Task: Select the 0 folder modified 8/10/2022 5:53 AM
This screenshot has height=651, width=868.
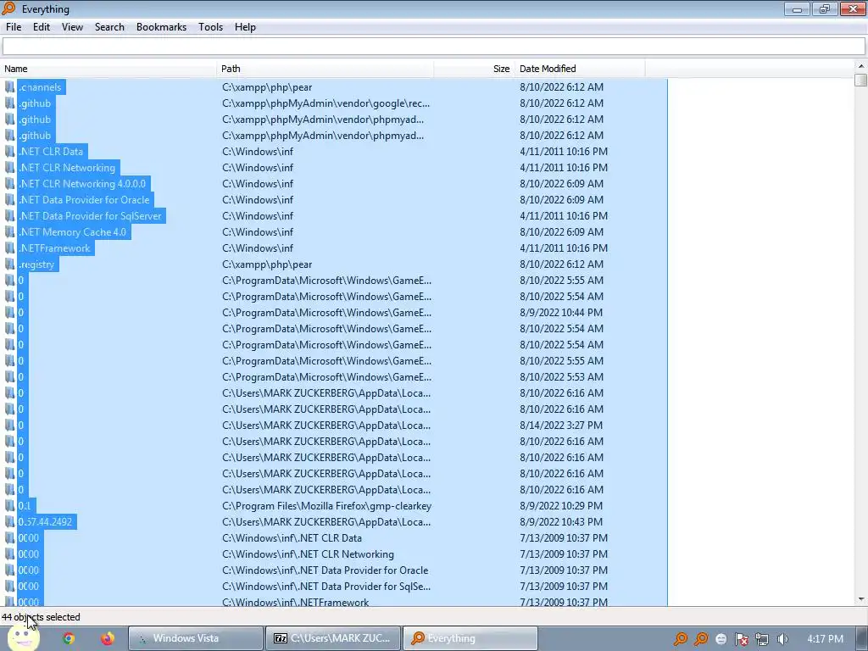Action: click(21, 376)
